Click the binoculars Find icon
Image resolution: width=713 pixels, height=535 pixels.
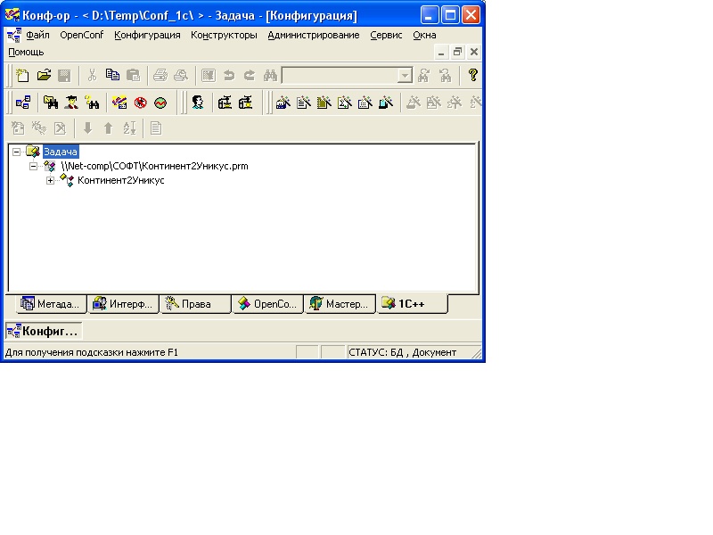point(271,76)
